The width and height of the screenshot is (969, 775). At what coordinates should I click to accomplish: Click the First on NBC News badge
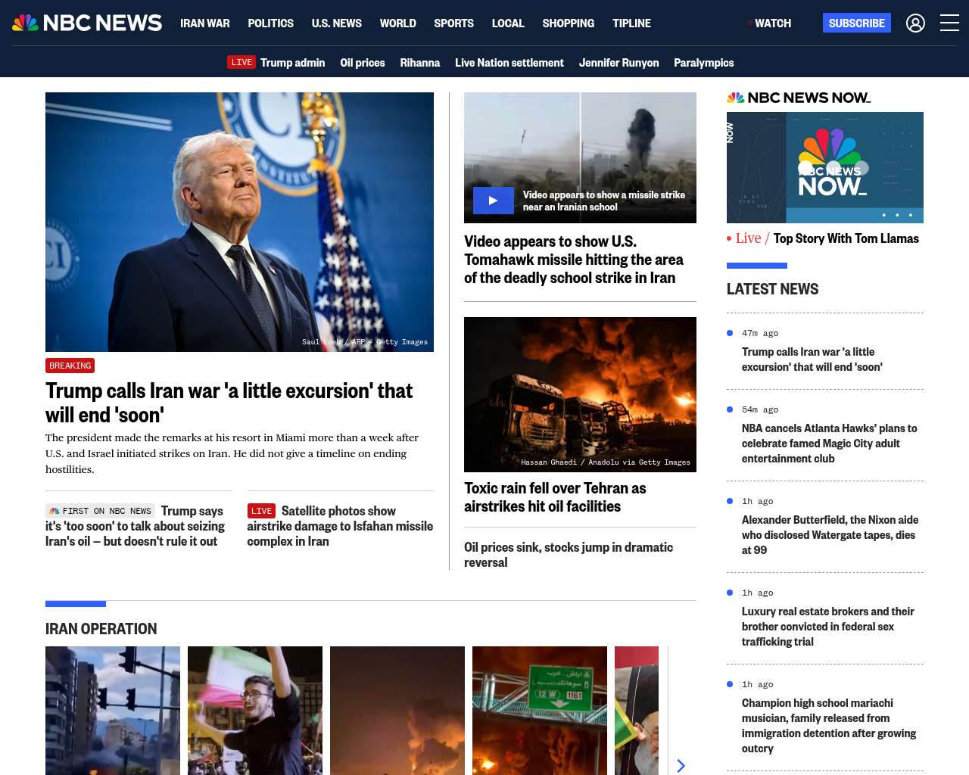click(100, 511)
